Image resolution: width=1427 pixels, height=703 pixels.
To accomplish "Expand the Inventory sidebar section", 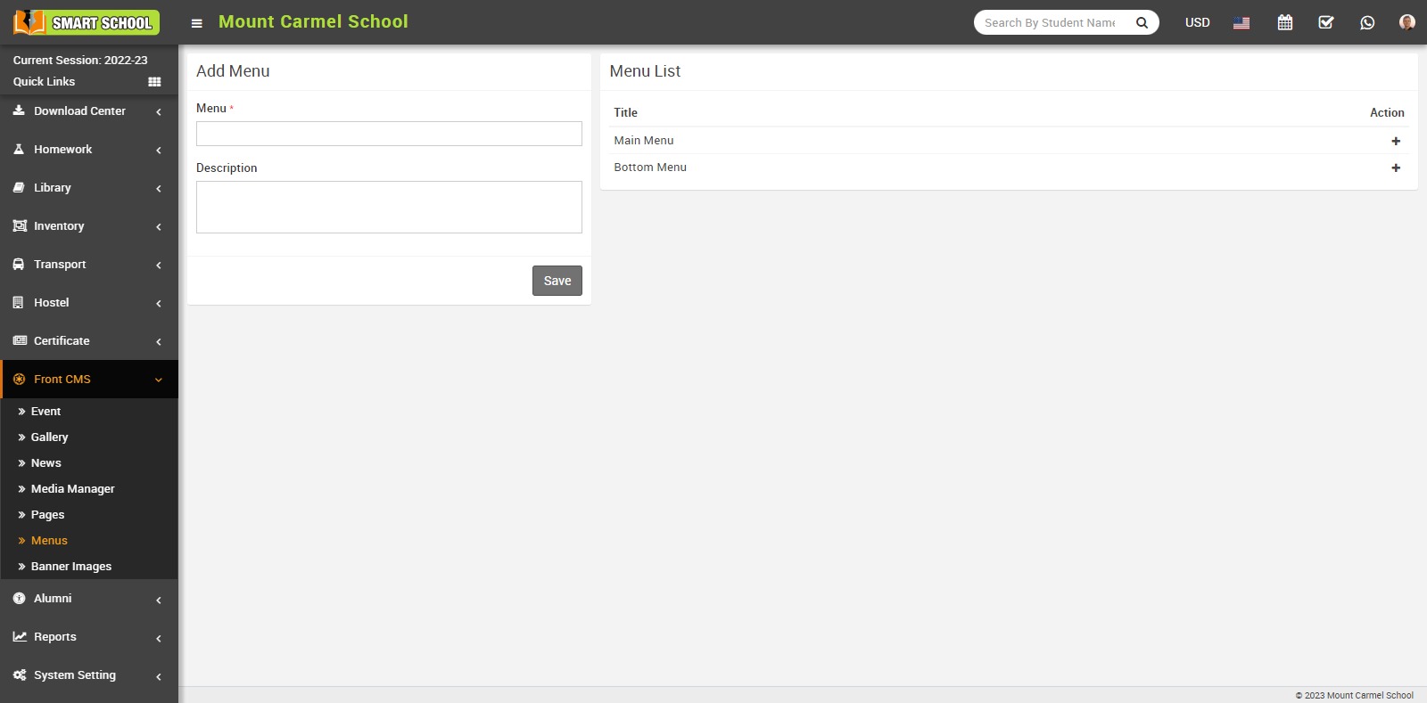I will pos(80,226).
